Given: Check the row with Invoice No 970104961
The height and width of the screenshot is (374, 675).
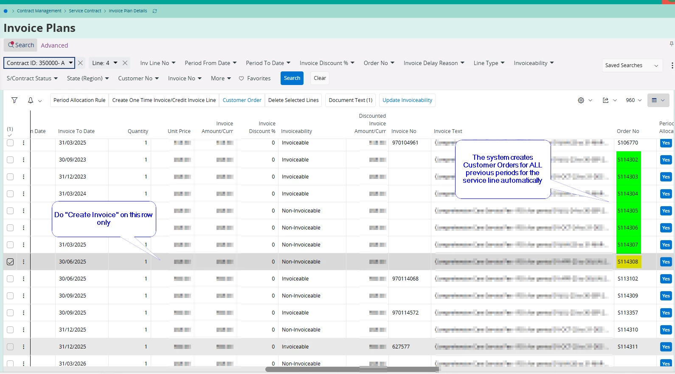Looking at the screenshot, I should click(10, 143).
